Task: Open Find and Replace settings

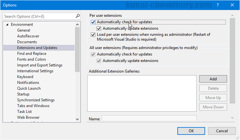Action: [32, 53]
